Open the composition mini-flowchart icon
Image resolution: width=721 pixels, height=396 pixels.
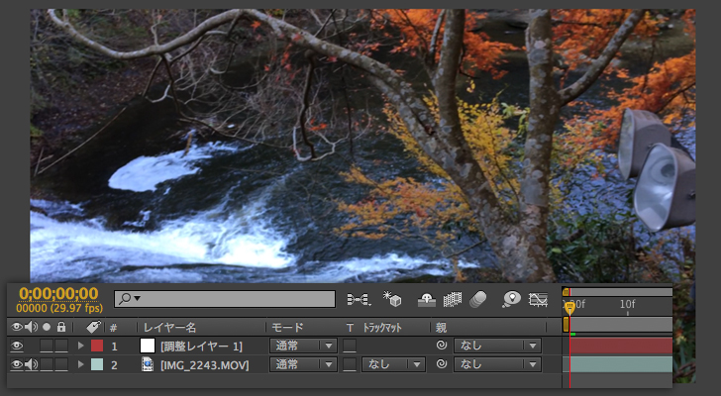point(359,299)
